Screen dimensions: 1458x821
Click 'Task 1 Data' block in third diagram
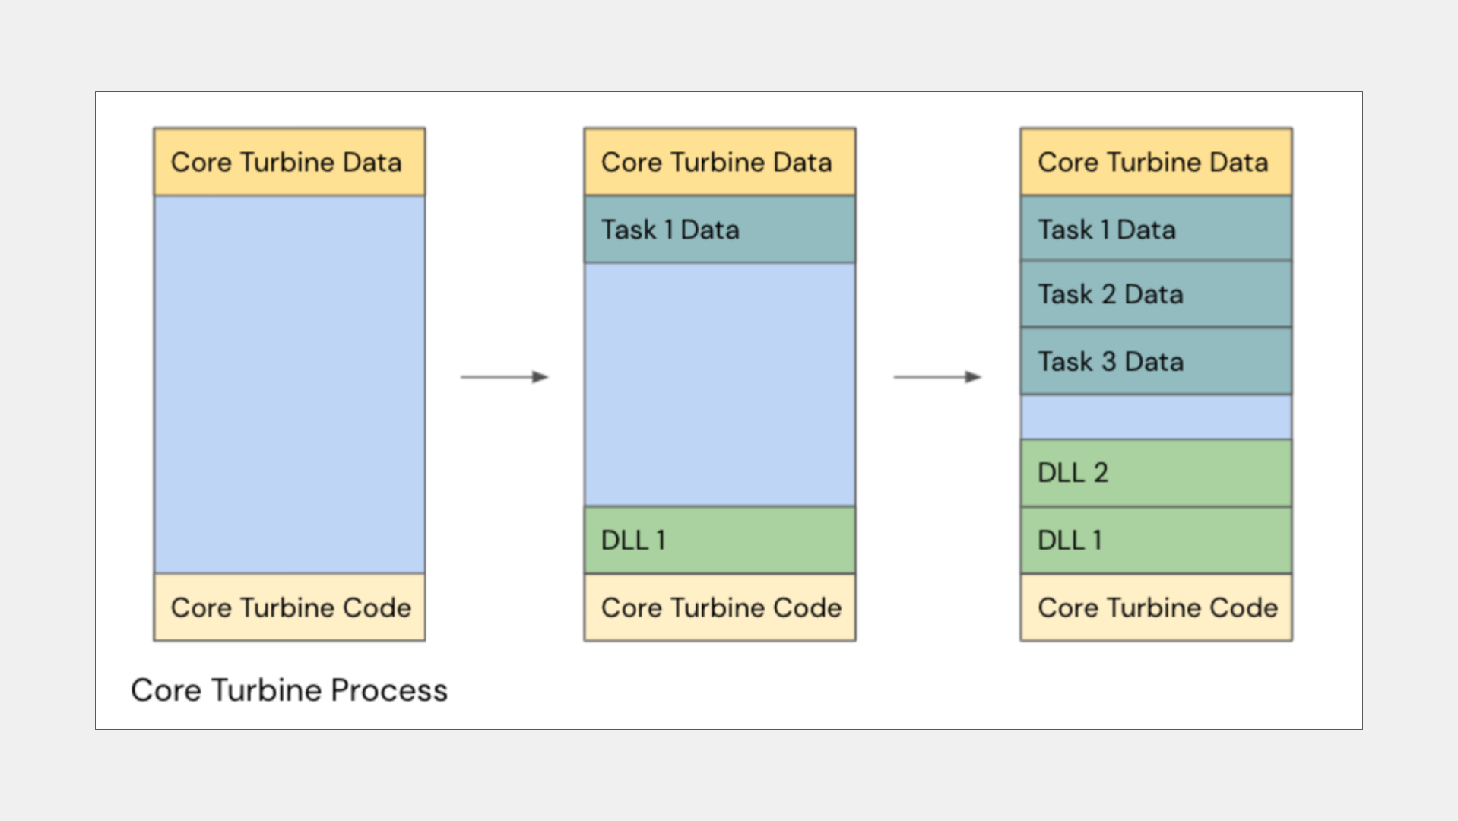[1155, 228]
